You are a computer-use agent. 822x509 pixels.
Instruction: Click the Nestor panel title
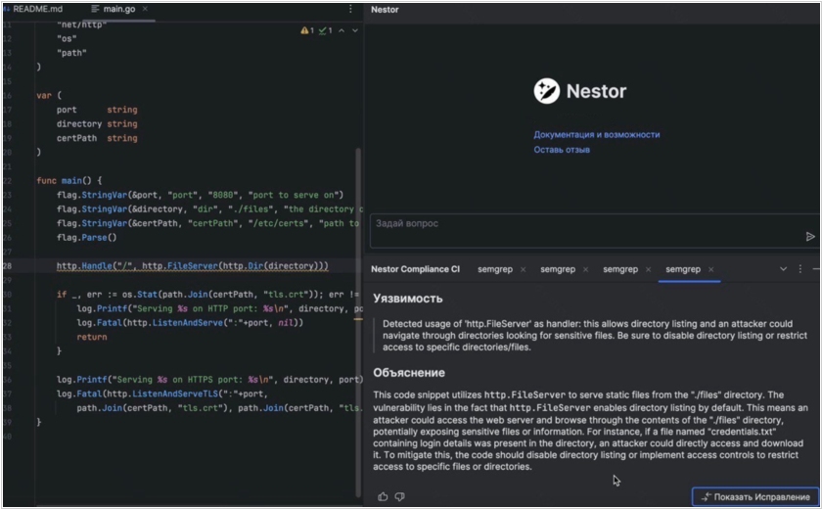point(385,10)
